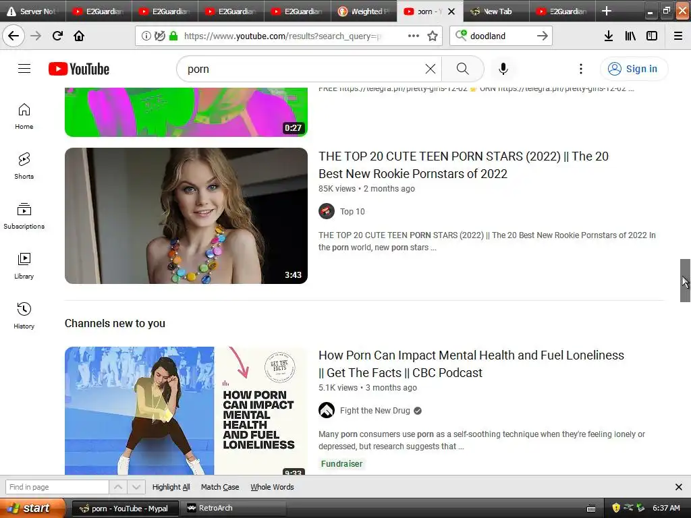
Task: Switch to the last E2Guardian tab
Action: [x=562, y=11]
